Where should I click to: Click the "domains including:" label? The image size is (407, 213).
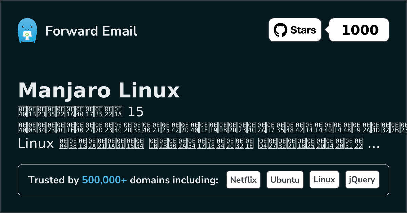pos(174,180)
